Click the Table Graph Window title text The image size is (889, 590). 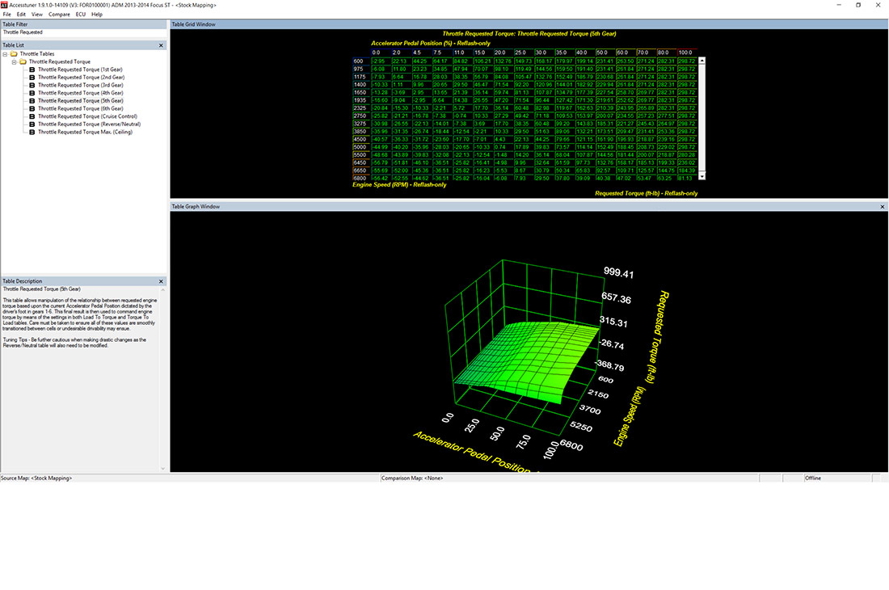click(196, 207)
